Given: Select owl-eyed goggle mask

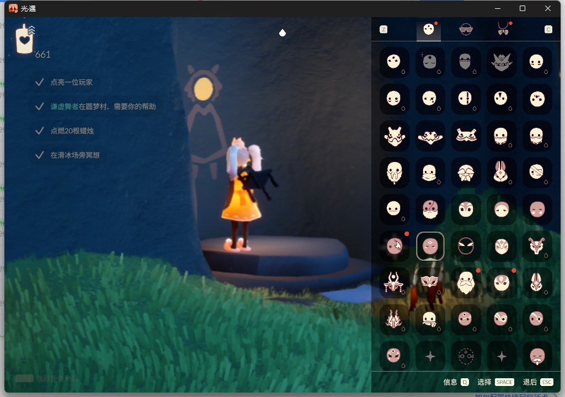Looking at the screenshot, I should 466,136.
